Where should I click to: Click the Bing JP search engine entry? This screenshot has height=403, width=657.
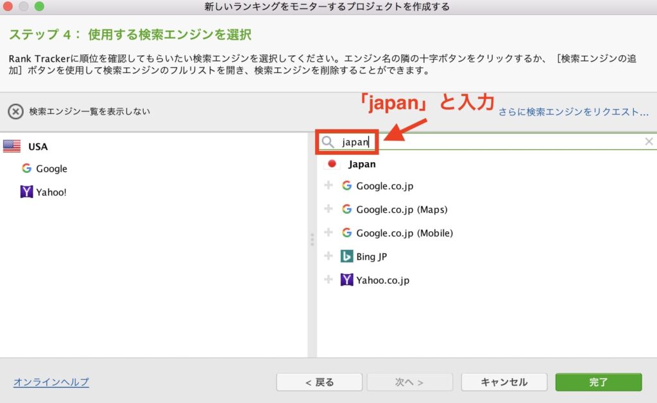click(x=371, y=256)
